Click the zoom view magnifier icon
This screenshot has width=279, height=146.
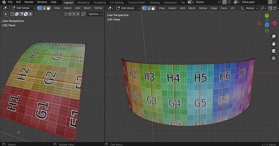[274, 36]
